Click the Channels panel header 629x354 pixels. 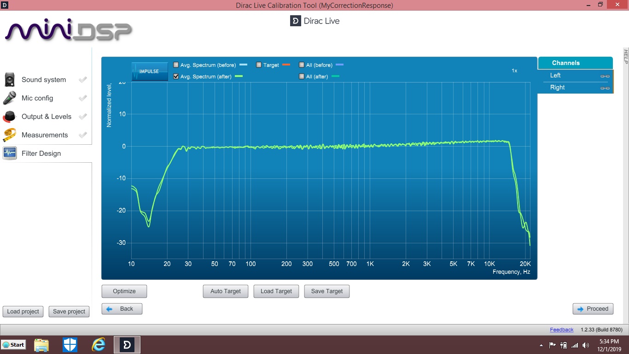pos(575,63)
